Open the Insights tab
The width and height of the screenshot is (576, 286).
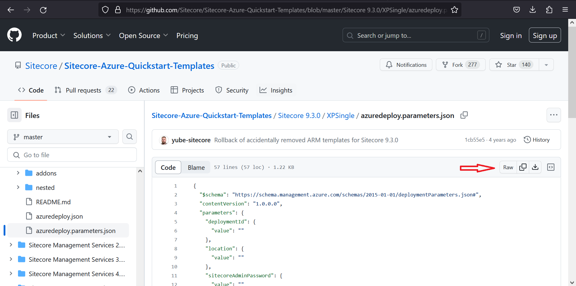(x=276, y=90)
